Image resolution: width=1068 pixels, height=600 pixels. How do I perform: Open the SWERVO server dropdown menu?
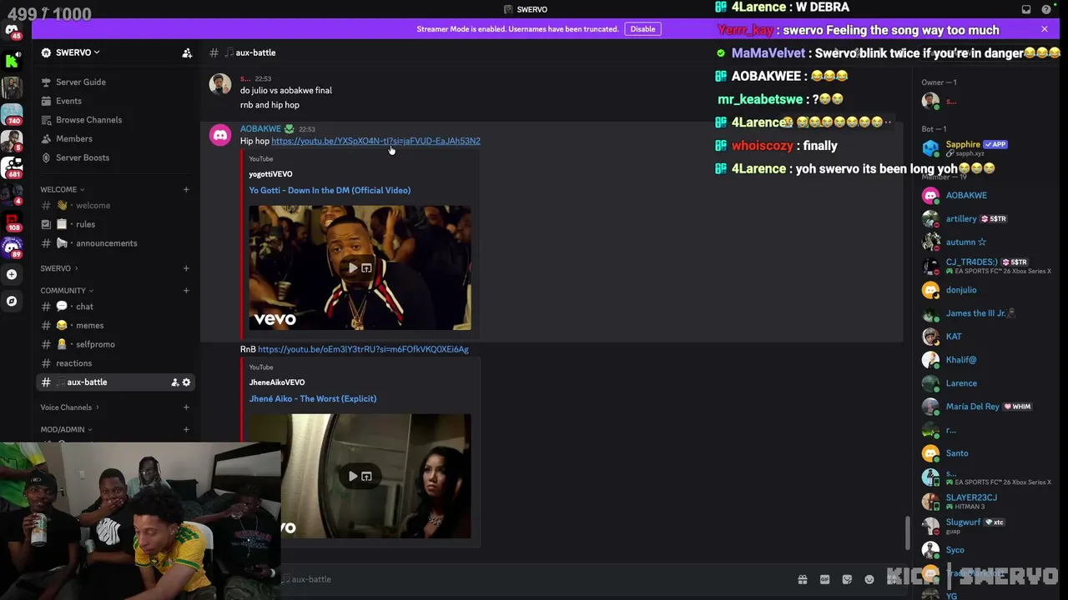78,52
